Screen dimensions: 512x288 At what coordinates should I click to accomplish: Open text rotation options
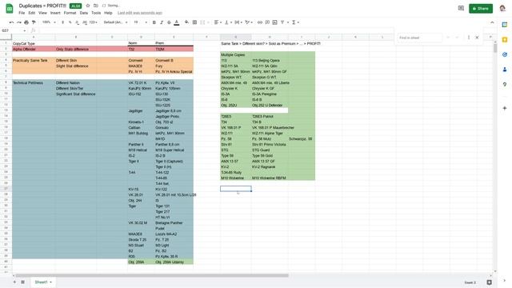pos(249,22)
